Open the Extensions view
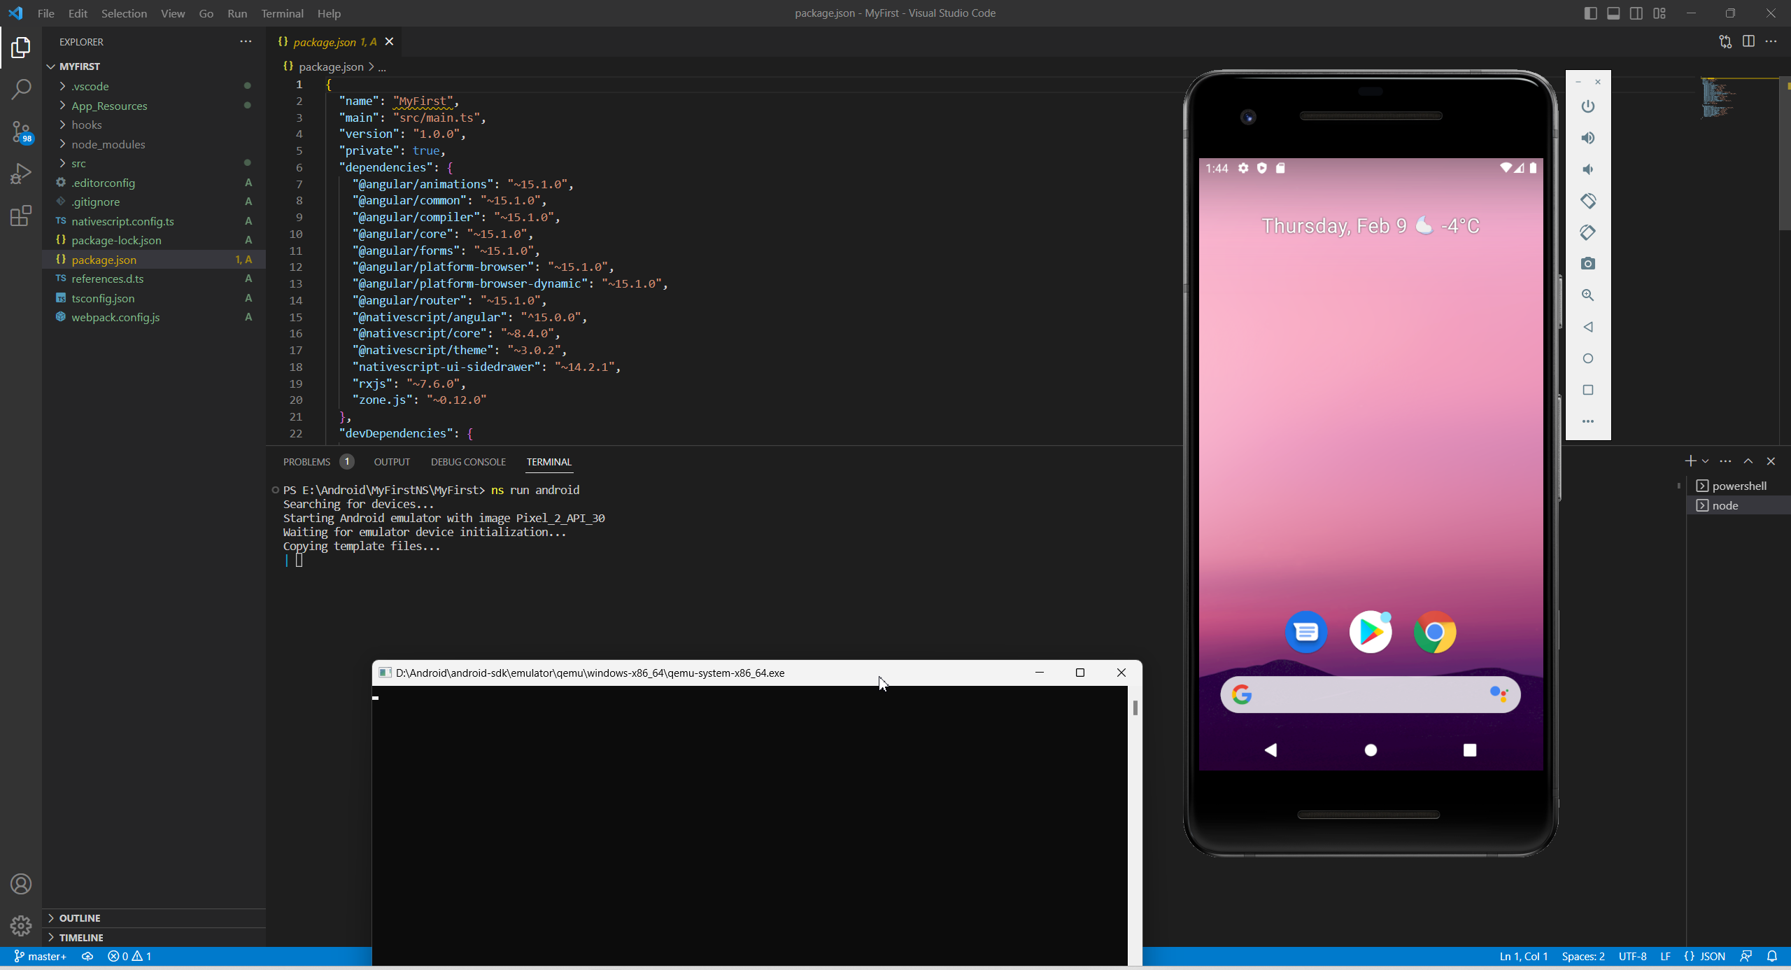Image resolution: width=1791 pixels, height=970 pixels. click(x=21, y=216)
